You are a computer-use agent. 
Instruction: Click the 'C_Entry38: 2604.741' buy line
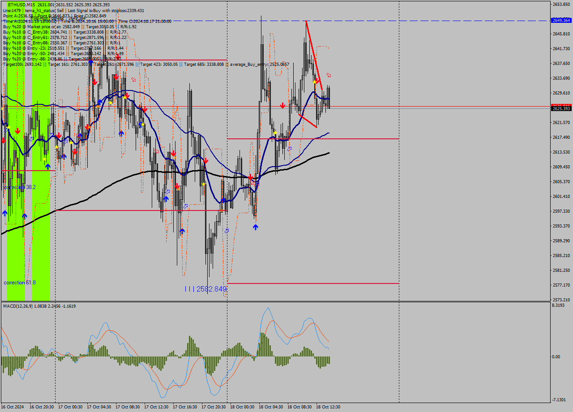click(x=64, y=32)
